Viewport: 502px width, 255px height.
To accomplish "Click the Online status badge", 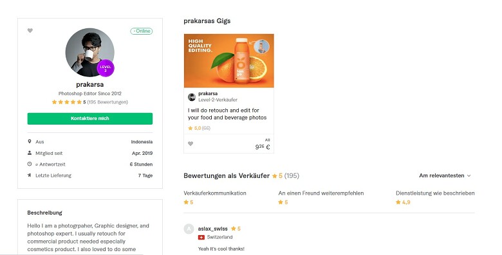I will (142, 31).
